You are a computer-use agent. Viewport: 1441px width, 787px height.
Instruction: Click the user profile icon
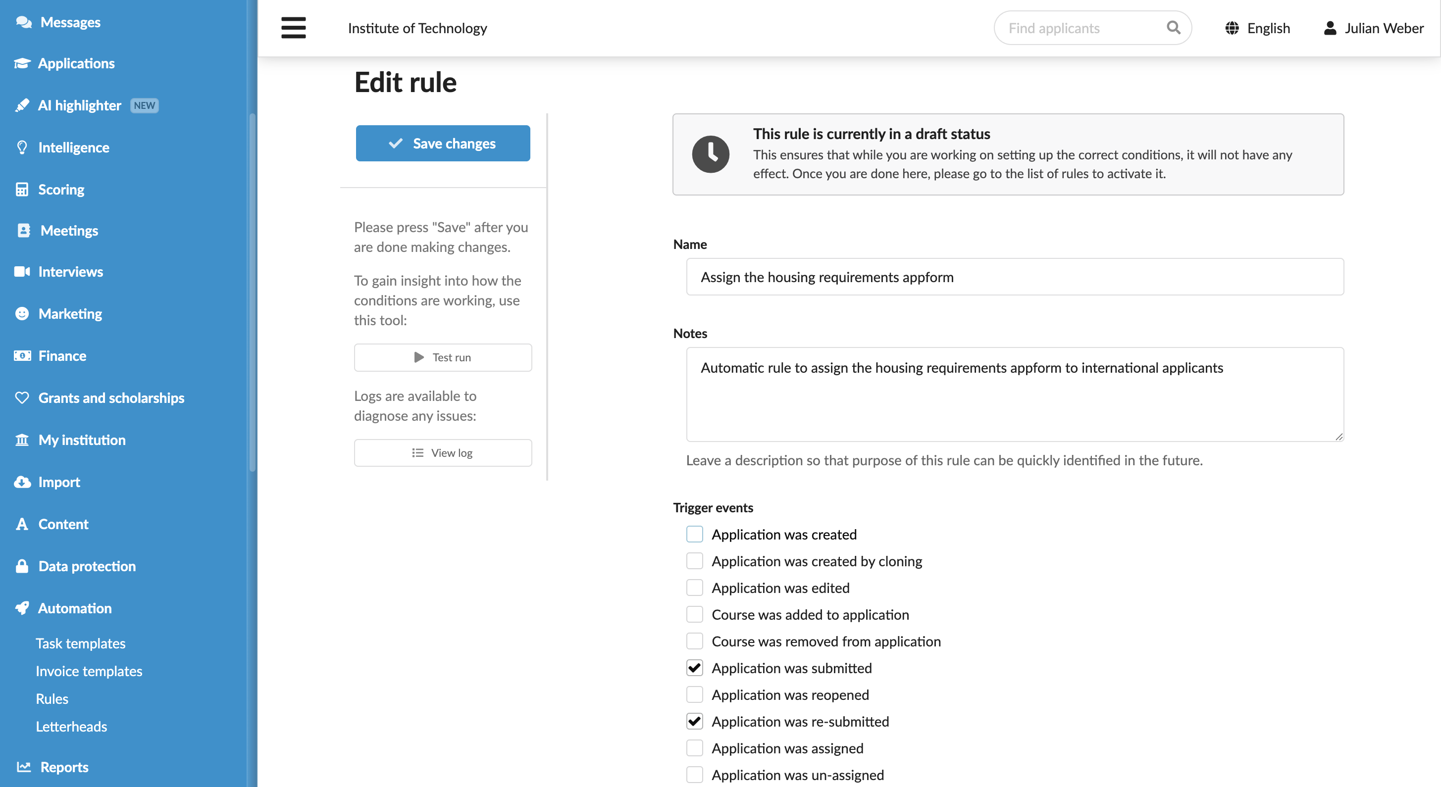(1330, 28)
